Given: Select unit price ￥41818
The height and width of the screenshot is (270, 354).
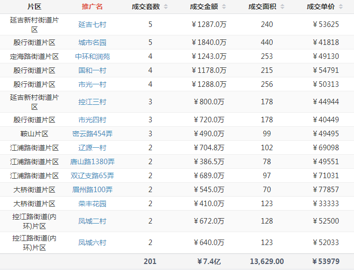Looking at the screenshot, I should [x=326, y=42].
